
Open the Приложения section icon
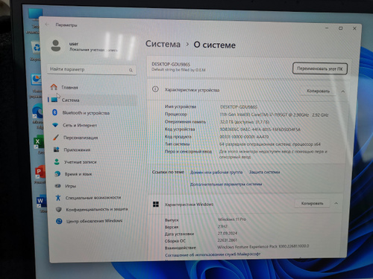56,150
